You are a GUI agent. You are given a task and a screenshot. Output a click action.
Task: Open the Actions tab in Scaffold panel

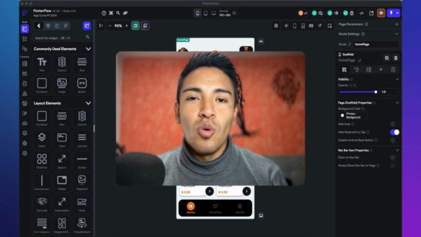tap(357, 70)
